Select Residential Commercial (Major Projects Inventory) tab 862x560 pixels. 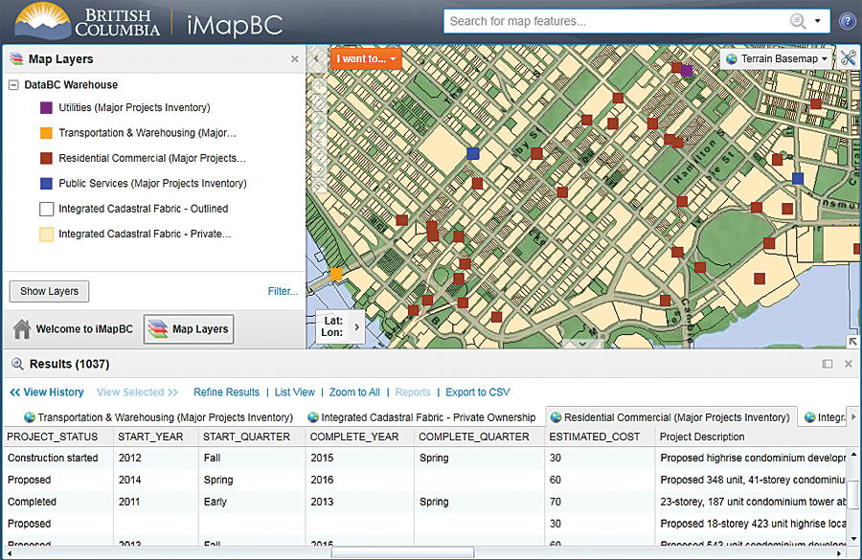[671, 417]
